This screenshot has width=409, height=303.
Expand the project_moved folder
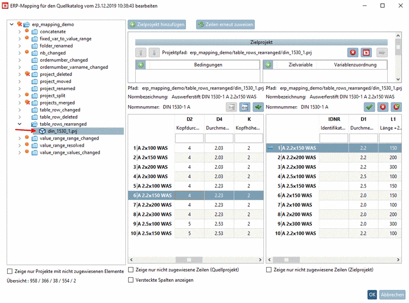[20, 81]
